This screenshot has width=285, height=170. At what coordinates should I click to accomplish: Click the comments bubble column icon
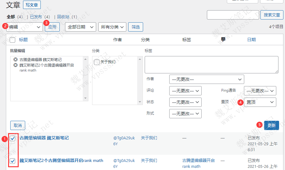[223, 40]
